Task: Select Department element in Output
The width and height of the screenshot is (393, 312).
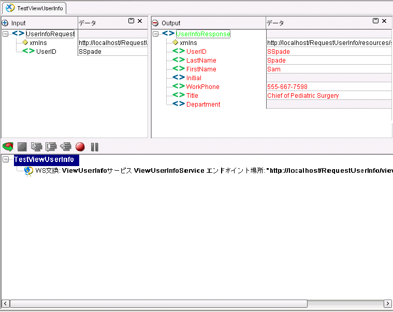Action: click(203, 104)
